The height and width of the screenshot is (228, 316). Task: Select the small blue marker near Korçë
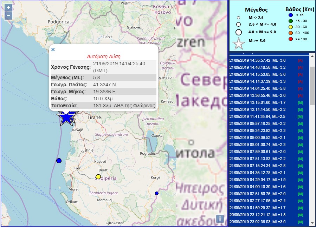[156, 193]
